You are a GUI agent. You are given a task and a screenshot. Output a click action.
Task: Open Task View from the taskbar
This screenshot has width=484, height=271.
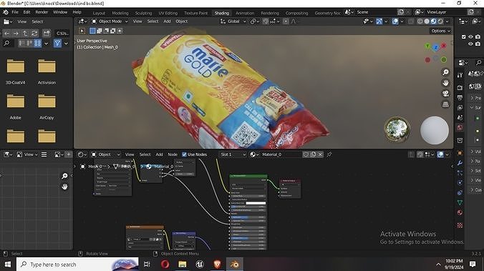(147, 265)
